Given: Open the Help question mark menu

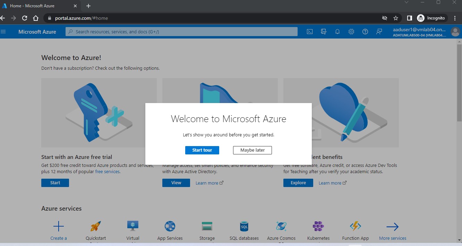Looking at the screenshot, I should tap(365, 32).
